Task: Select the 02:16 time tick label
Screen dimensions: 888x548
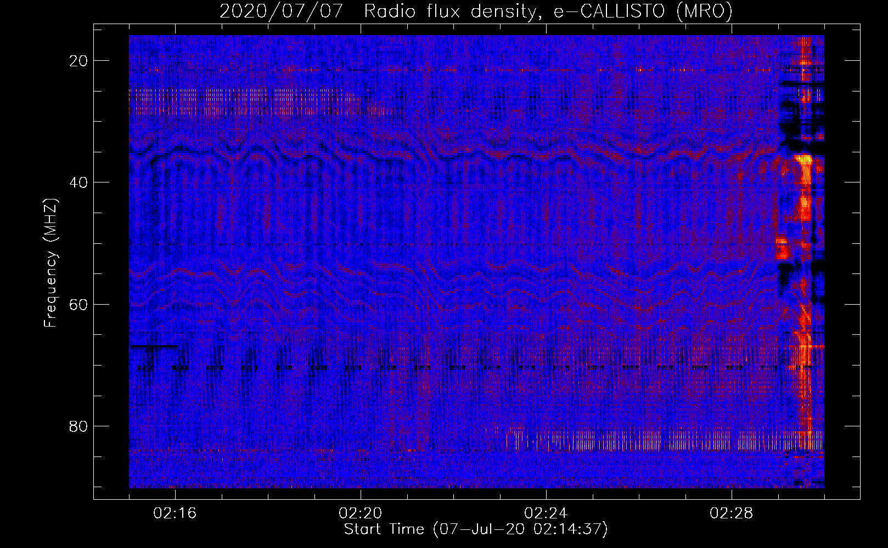Action: pyautogui.click(x=175, y=513)
